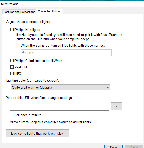Click the Philips Hue lights label
The image size is (144, 148).
27,30
